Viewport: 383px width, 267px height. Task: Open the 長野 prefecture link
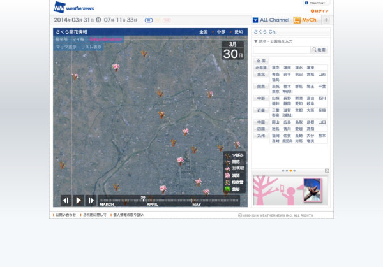287,98
